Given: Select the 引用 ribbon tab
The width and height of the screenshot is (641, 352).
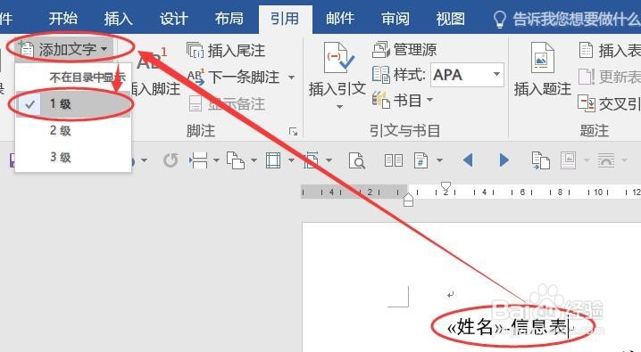Looking at the screenshot, I should tap(285, 19).
